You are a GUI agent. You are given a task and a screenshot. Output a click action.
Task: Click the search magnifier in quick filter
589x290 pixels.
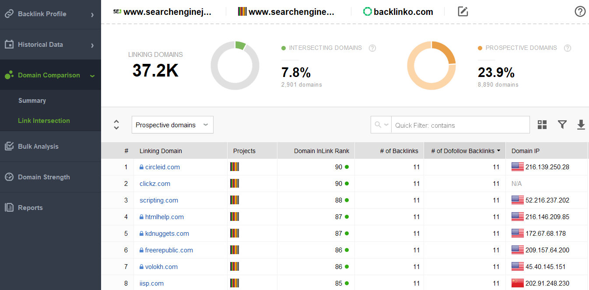[378, 125]
